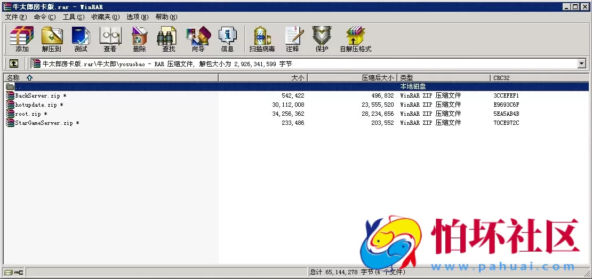Open the Find (查找) binoculars icon
Screen dimensions: 592x279
pyautogui.click(x=169, y=39)
